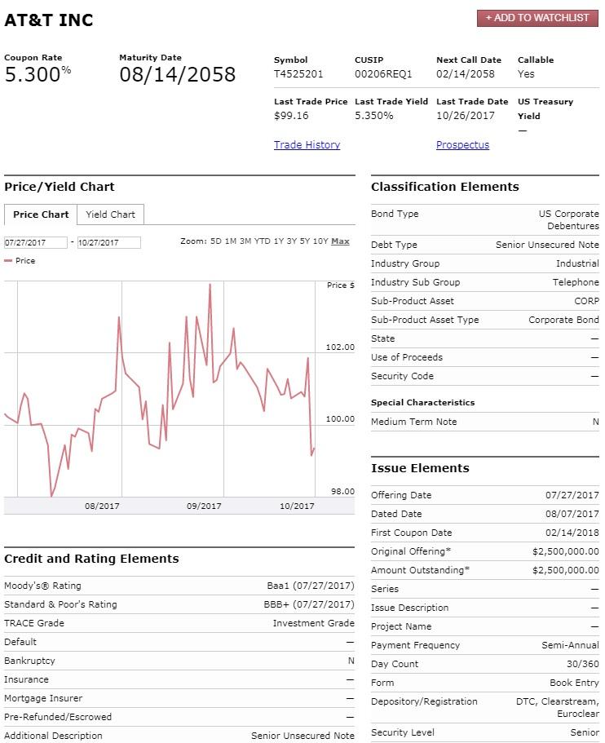The width and height of the screenshot is (605, 743).
Task: Click the 30/360 day count value
Action: (583, 665)
